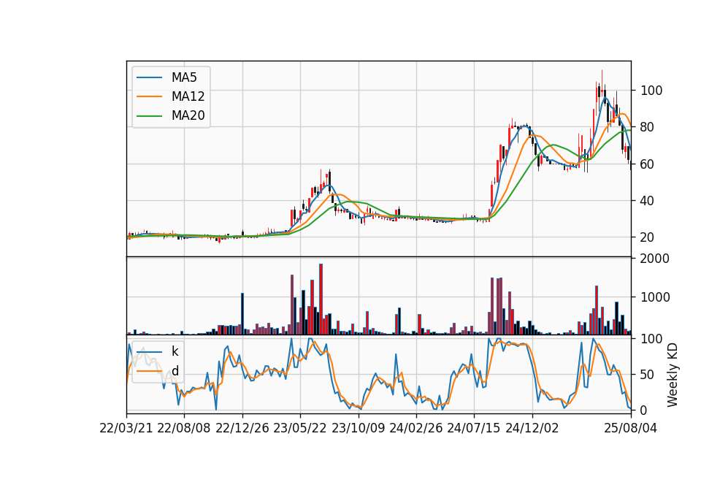Viewport: 701px width, 504px height.
Task: Click the green MA20 line sample in legend
Action: tap(149, 116)
